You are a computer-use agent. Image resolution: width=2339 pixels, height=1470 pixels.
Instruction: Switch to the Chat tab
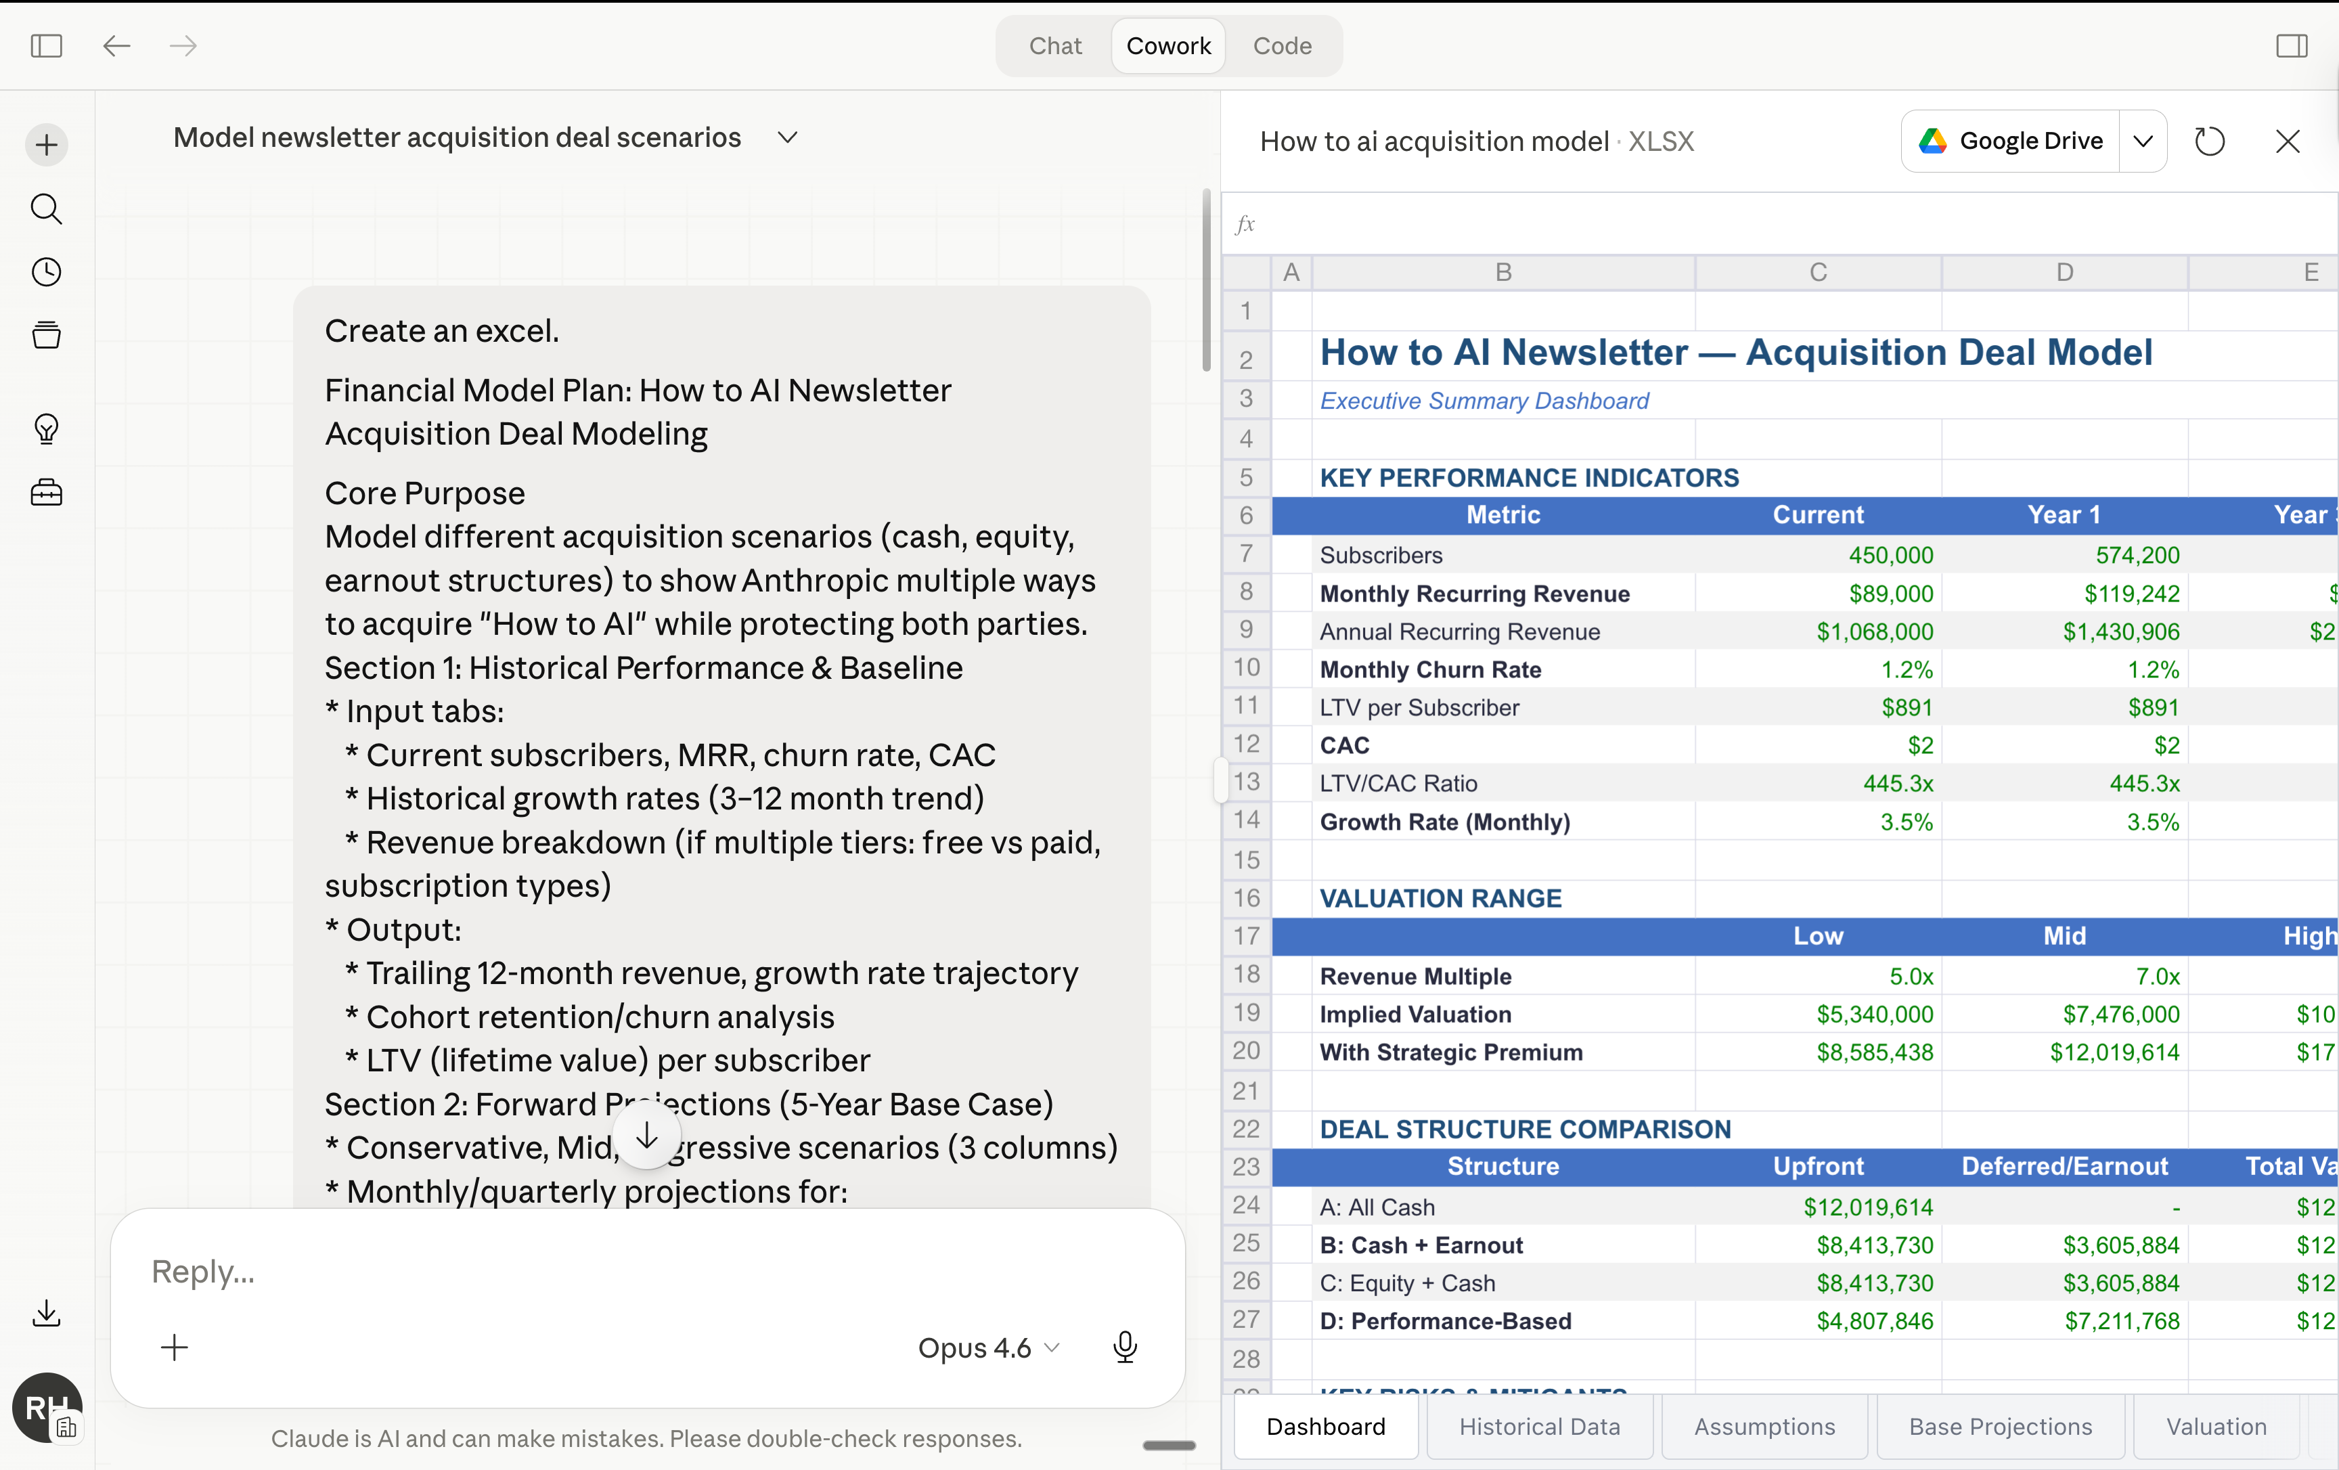[1055, 45]
